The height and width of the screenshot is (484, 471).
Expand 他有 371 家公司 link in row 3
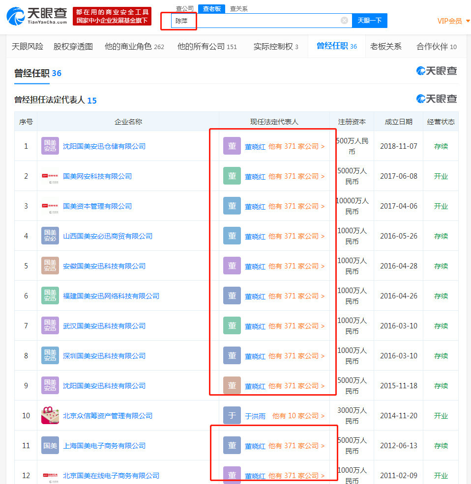(x=296, y=206)
